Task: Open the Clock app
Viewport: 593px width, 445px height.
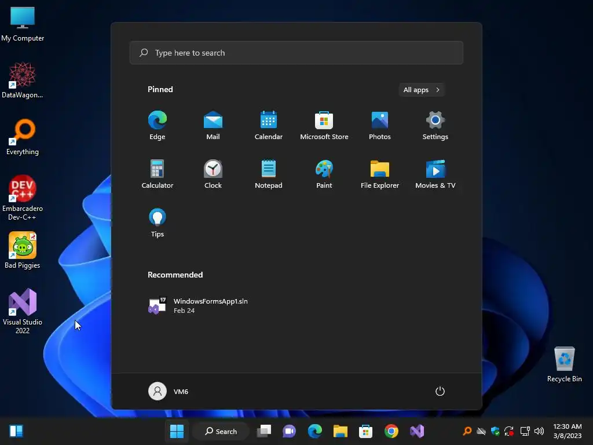Action: click(213, 174)
